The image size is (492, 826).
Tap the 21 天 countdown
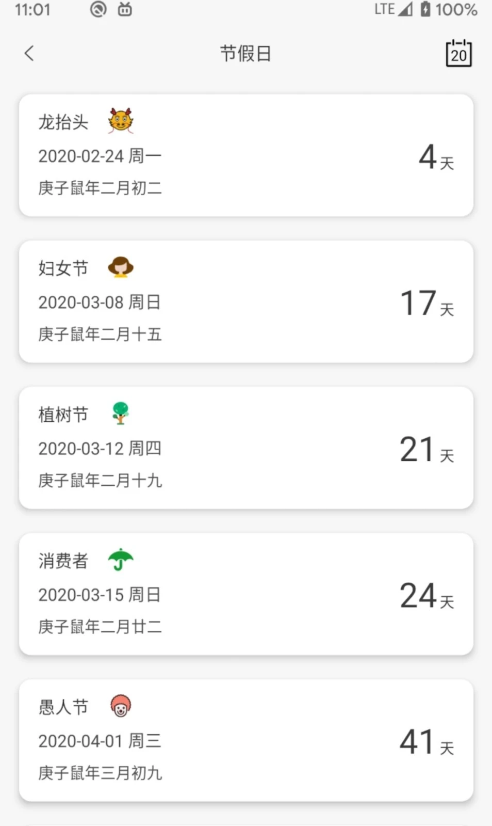[427, 449]
